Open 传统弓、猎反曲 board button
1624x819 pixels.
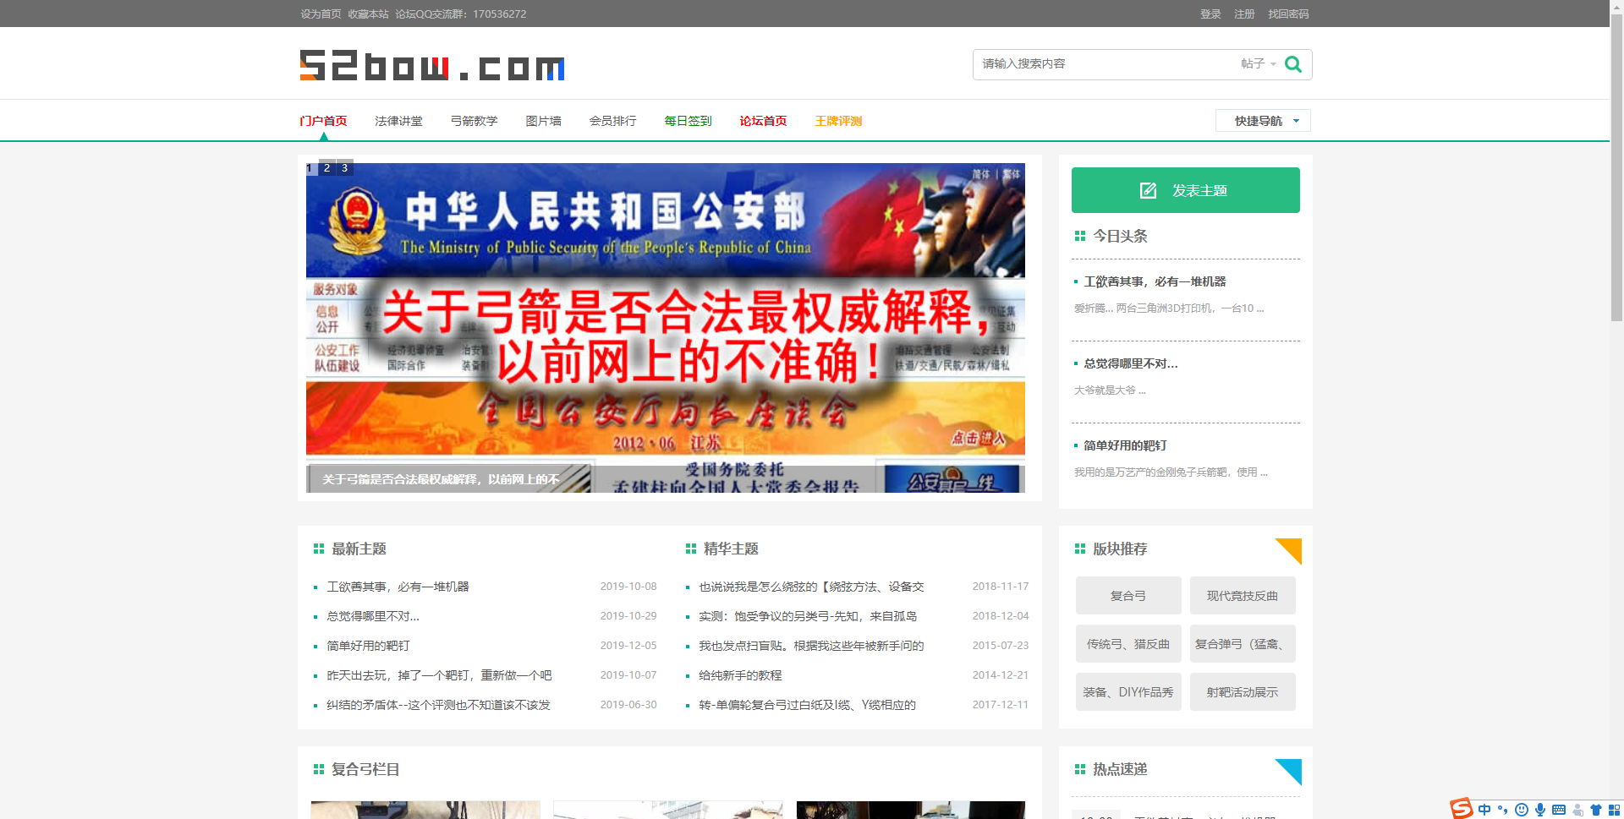[1128, 644]
